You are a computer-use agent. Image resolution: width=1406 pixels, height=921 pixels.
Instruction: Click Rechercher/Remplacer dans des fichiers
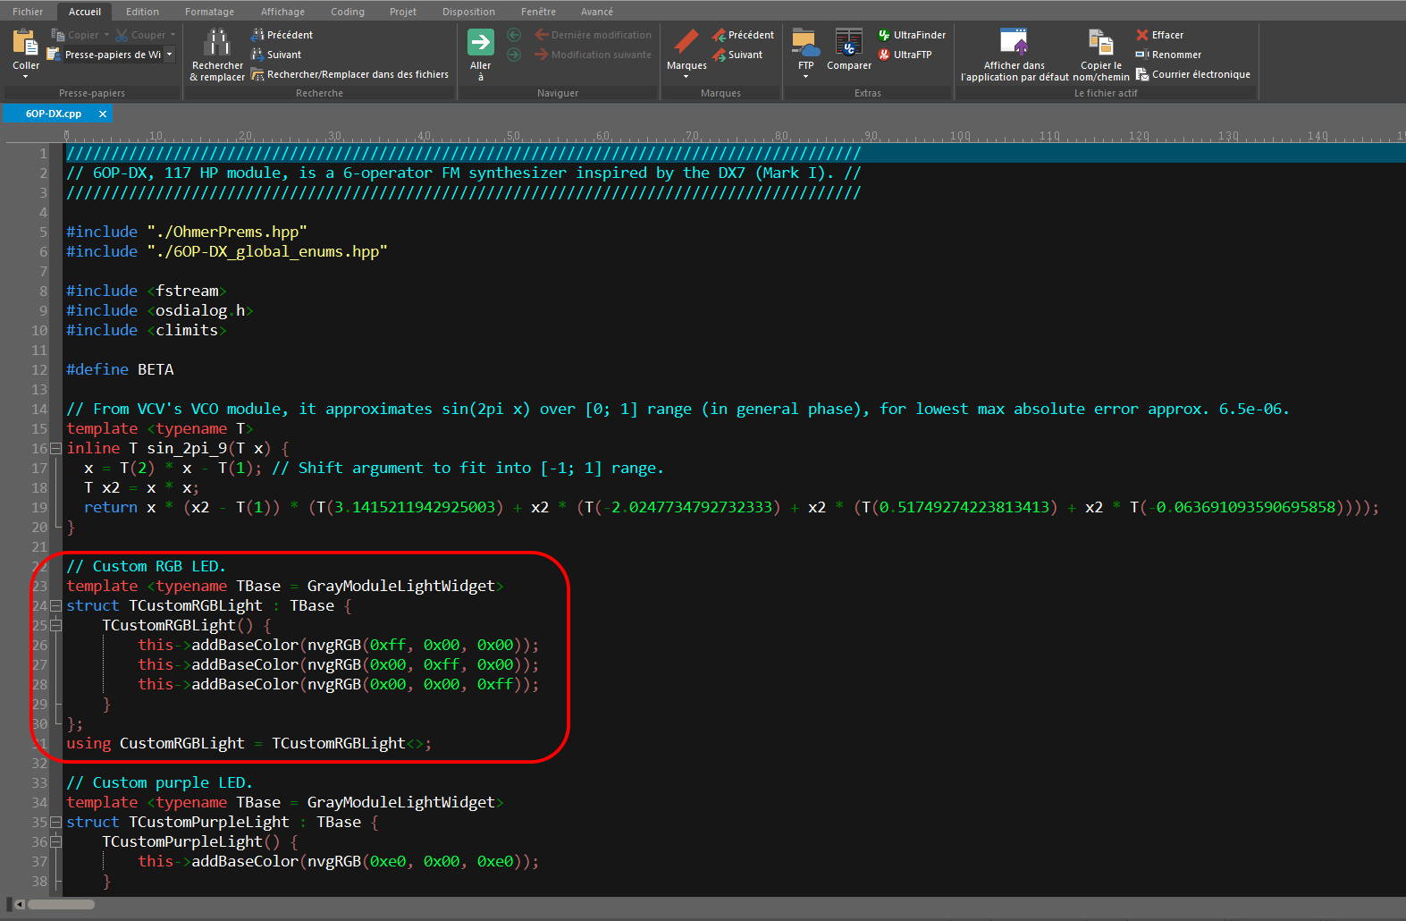[x=349, y=74]
